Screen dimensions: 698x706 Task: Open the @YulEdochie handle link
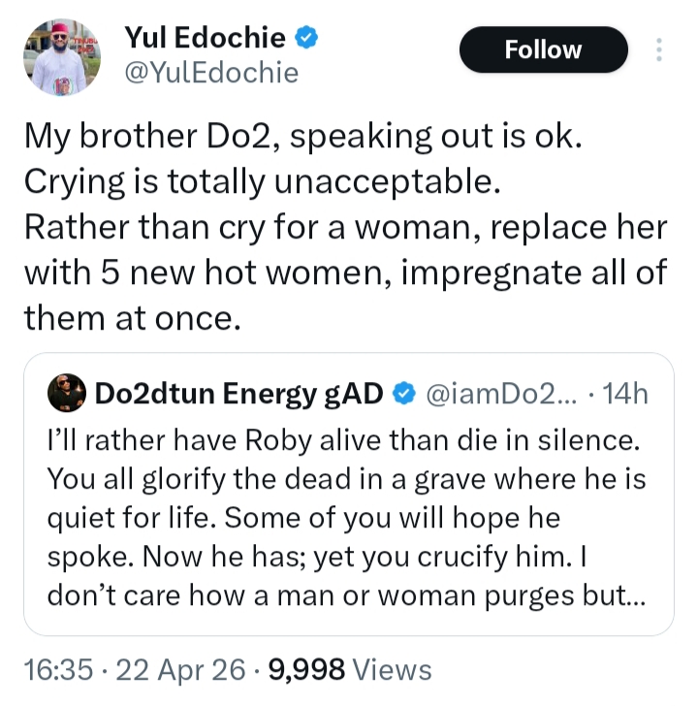click(x=211, y=74)
